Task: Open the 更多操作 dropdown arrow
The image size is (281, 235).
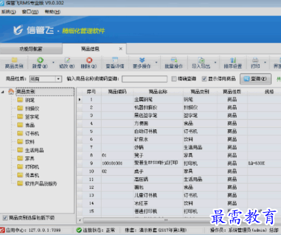Action: click(156, 63)
